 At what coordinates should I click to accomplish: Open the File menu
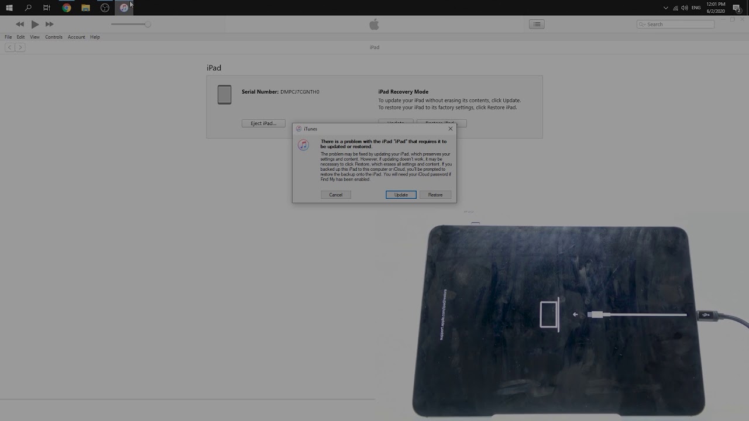(x=8, y=37)
